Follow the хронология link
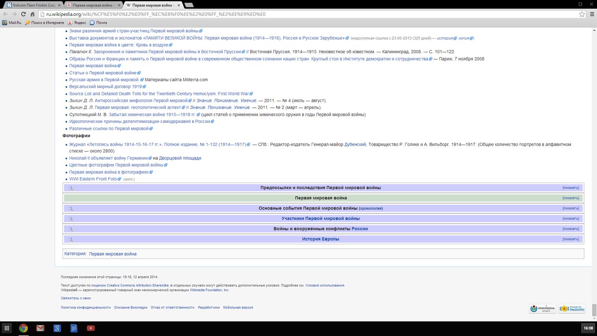Image resolution: width=597 pixels, height=336 pixels. coord(371,209)
